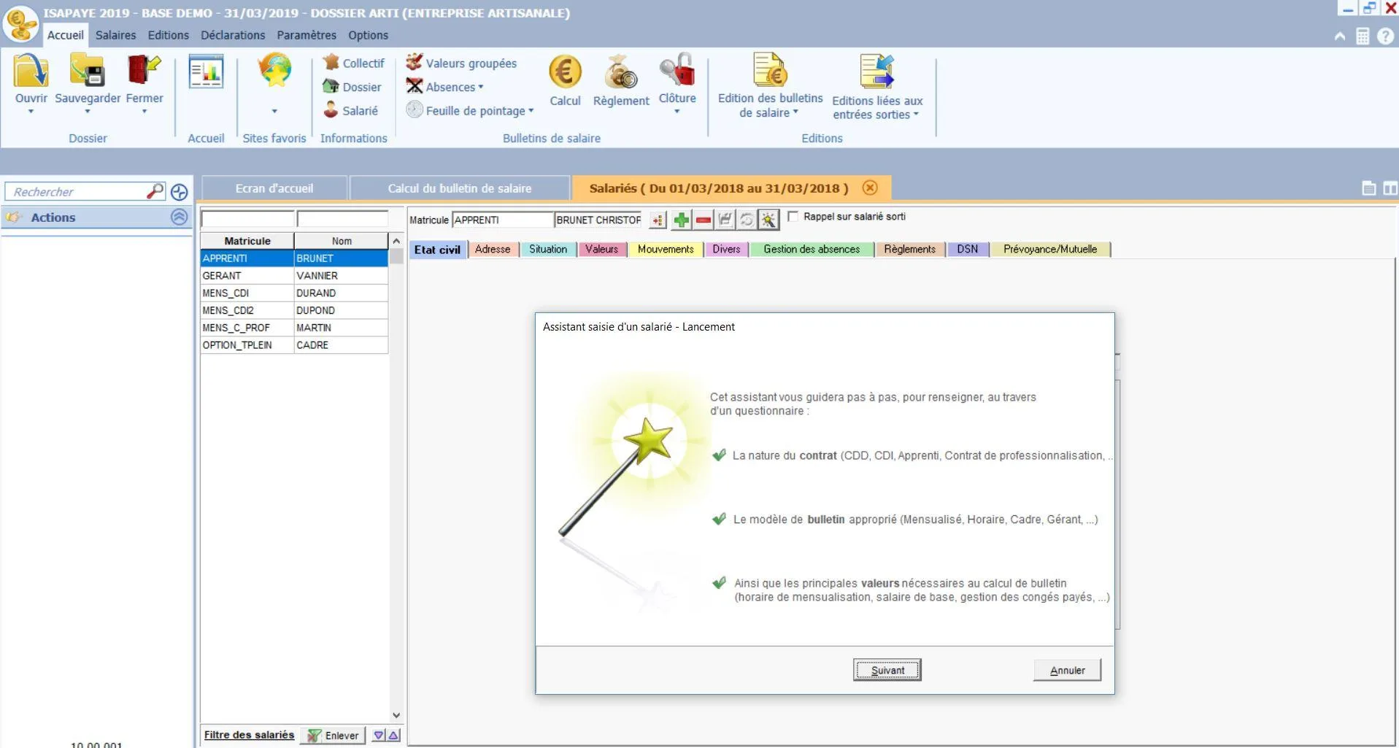Image resolution: width=1399 pixels, height=748 pixels.
Task: Expand the Fermer dropdown arrow
Action: (144, 112)
